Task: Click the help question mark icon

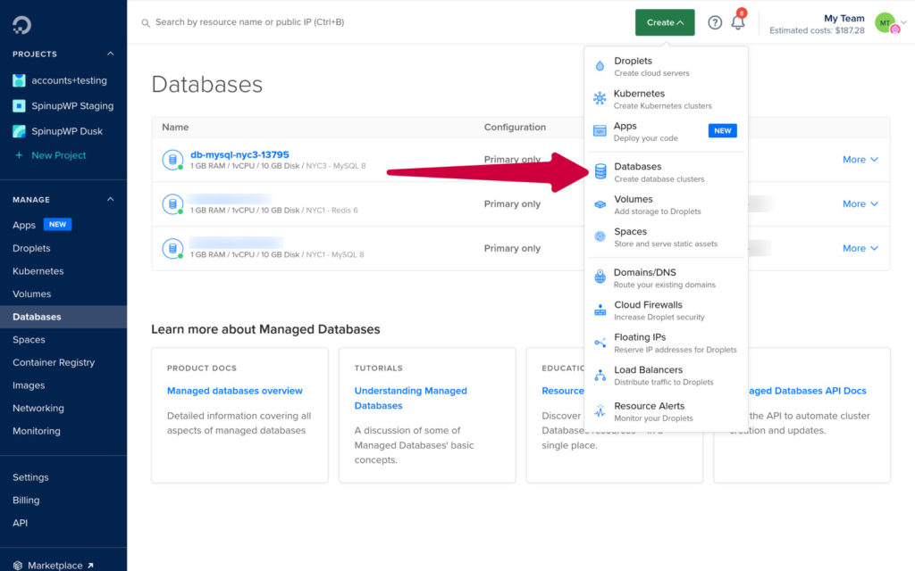Action: click(x=714, y=22)
